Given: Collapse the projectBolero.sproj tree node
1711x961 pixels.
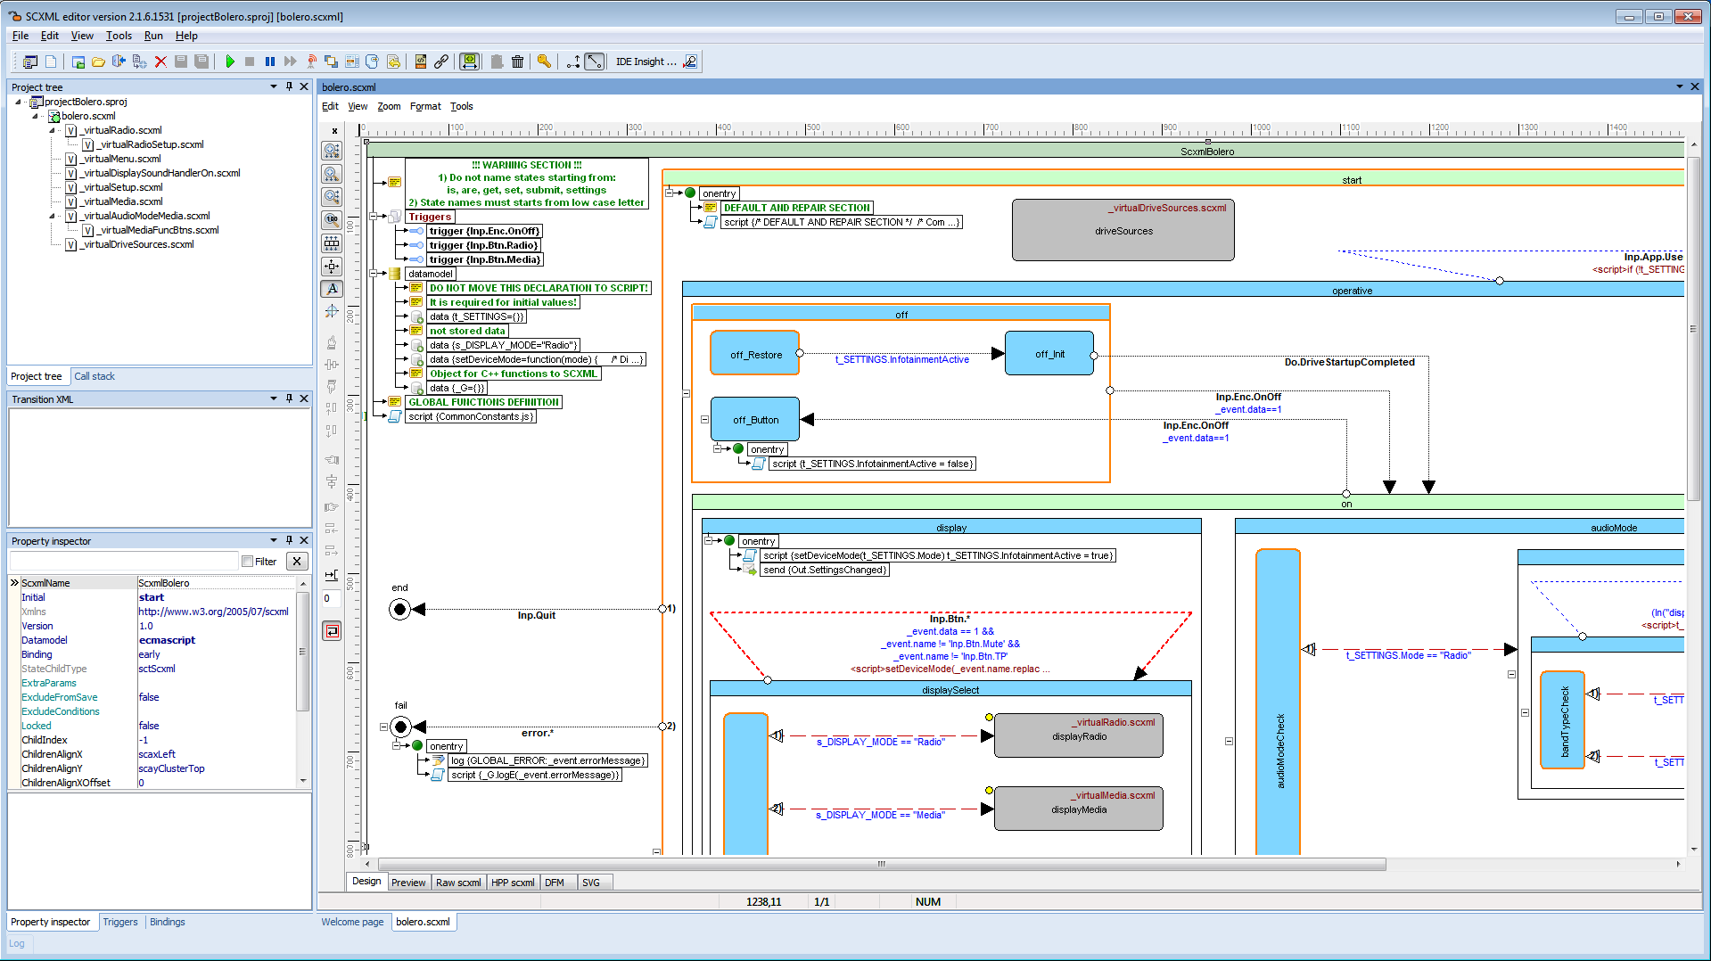Looking at the screenshot, I should pyautogui.click(x=18, y=102).
